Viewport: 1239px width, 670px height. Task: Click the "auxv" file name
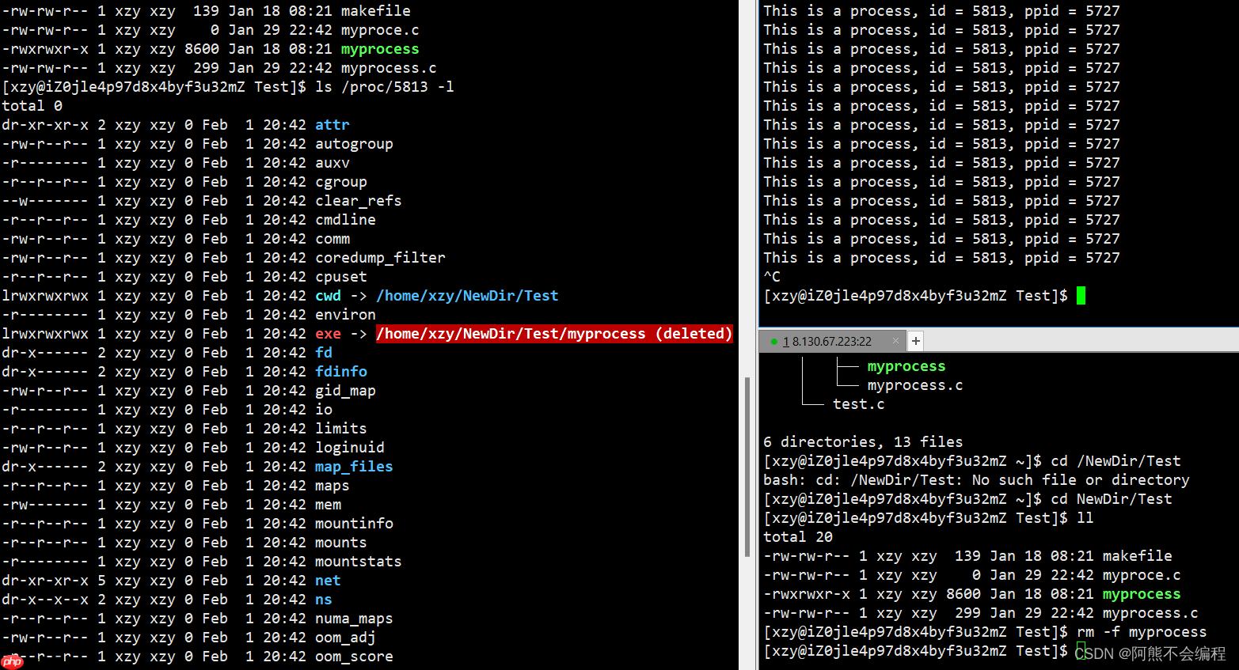tap(333, 163)
